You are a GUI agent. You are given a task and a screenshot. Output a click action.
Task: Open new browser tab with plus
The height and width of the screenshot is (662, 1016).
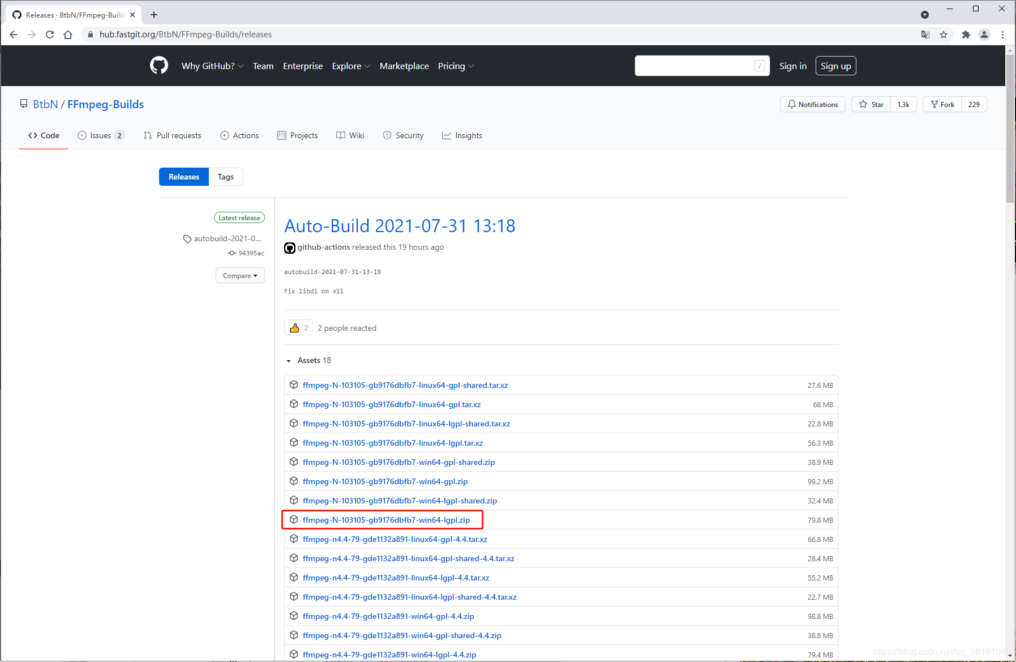pyautogui.click(x=154, y=15)
